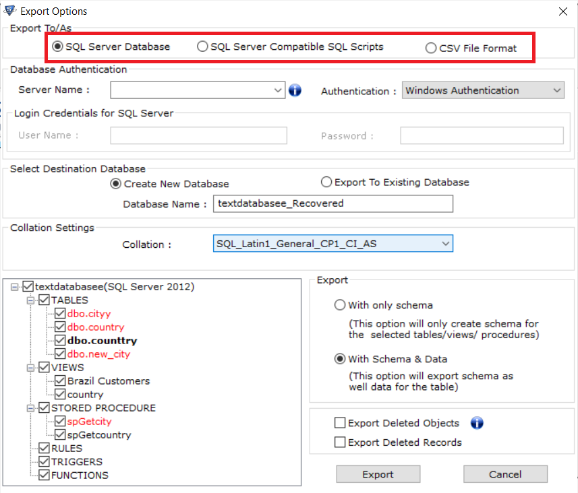
Task: Choose Export To Existing Database
Action: click(326, 182)
